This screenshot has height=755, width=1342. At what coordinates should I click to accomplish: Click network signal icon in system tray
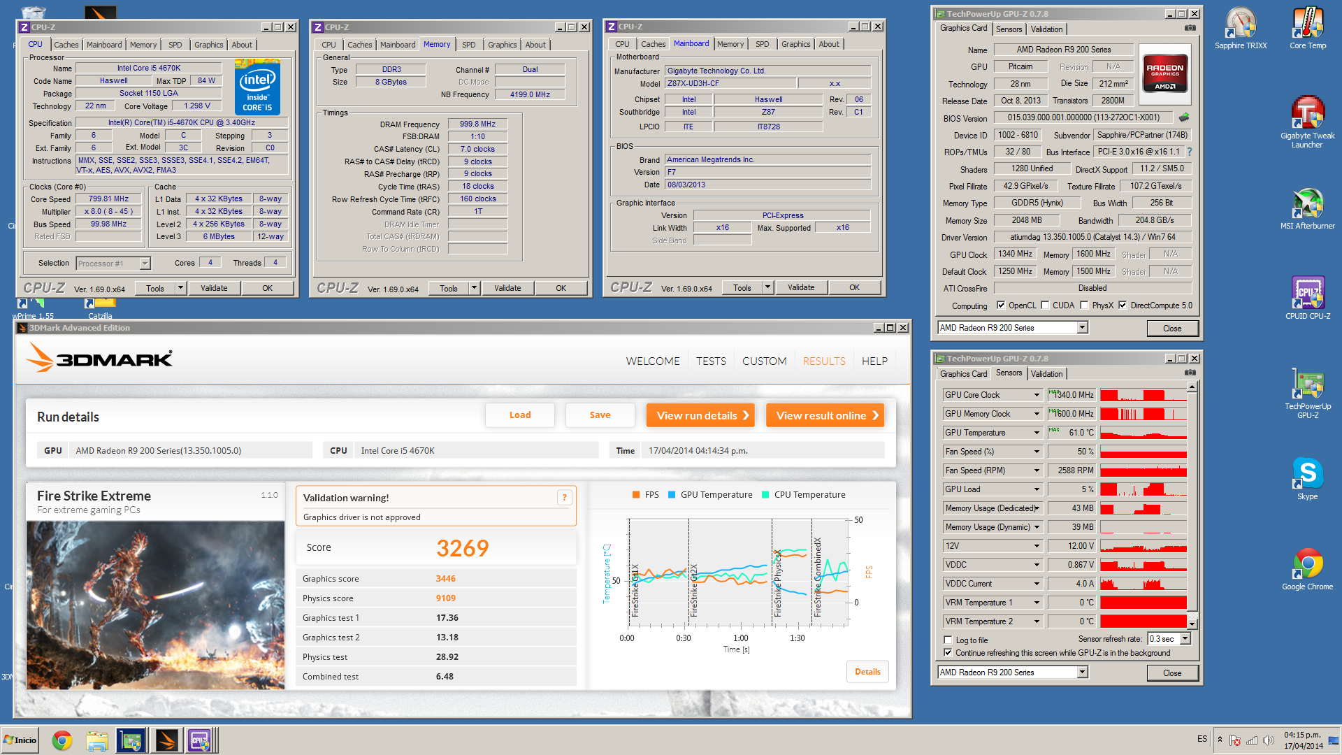click(x=1252, y=740)
